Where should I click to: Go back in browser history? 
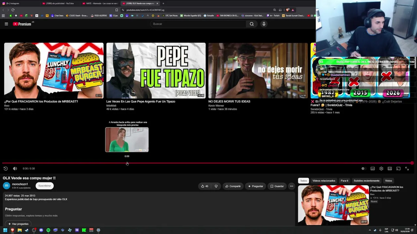pos(4,10)
